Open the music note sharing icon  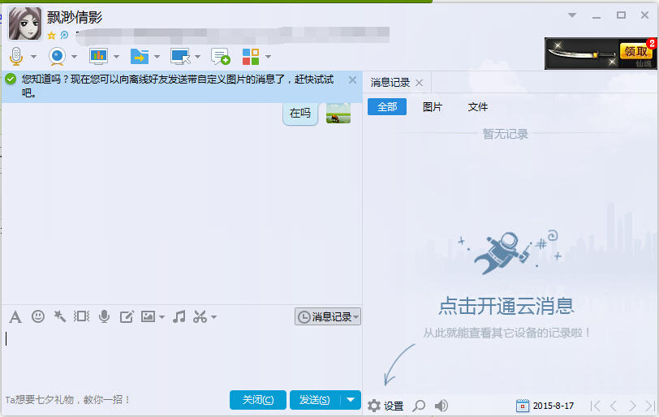click(179, 316)
